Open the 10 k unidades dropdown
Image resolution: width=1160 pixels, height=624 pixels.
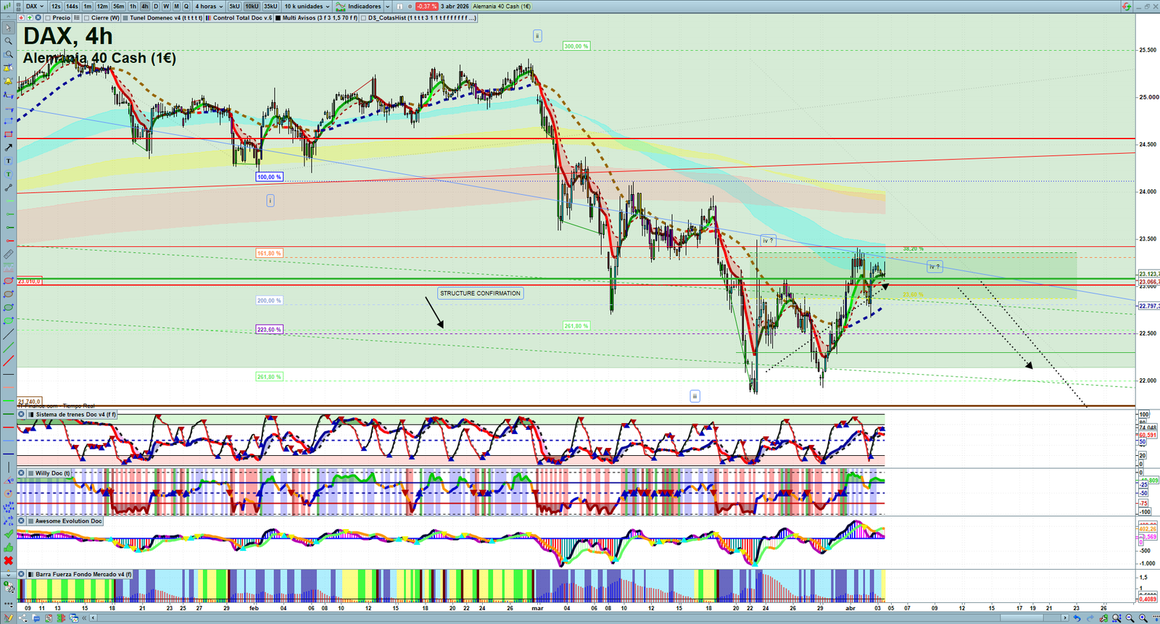click(307, 7)
